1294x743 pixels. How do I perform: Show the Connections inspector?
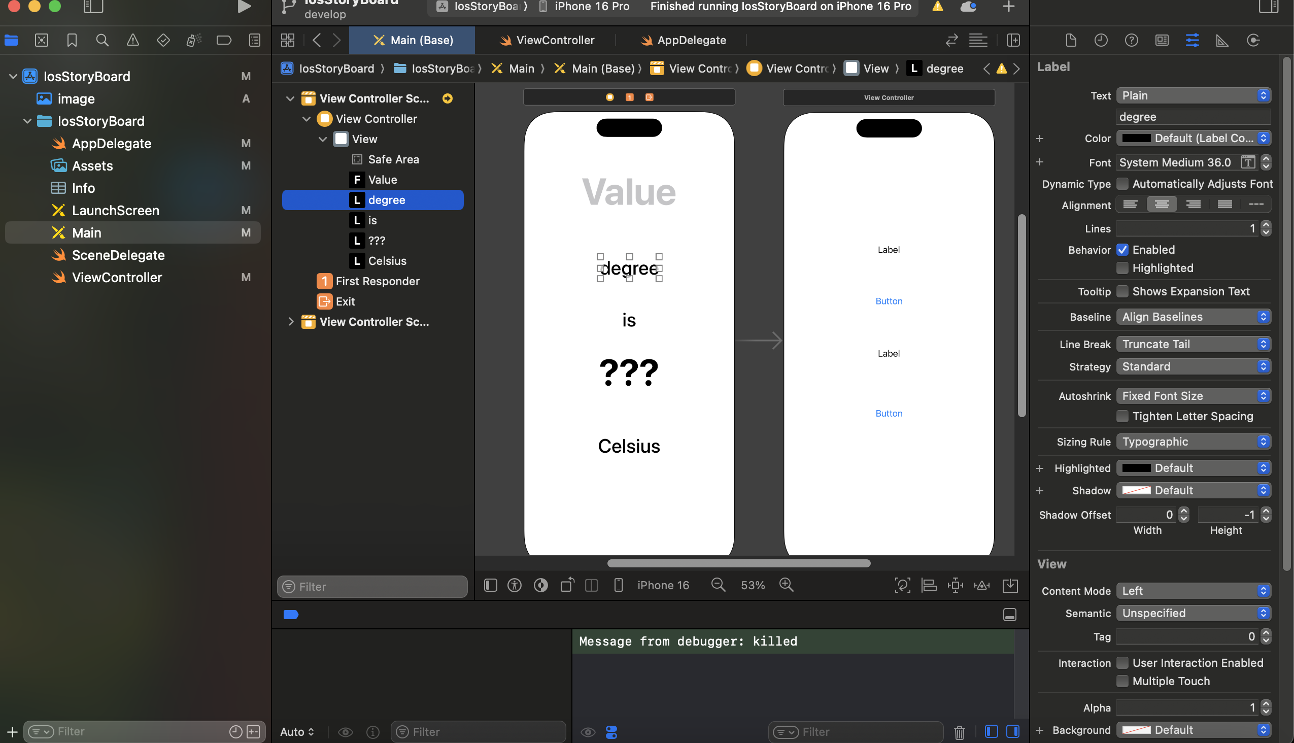(1253, 40)
